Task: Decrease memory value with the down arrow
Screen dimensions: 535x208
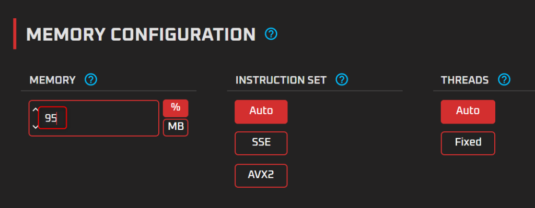Action: (35, 127)
